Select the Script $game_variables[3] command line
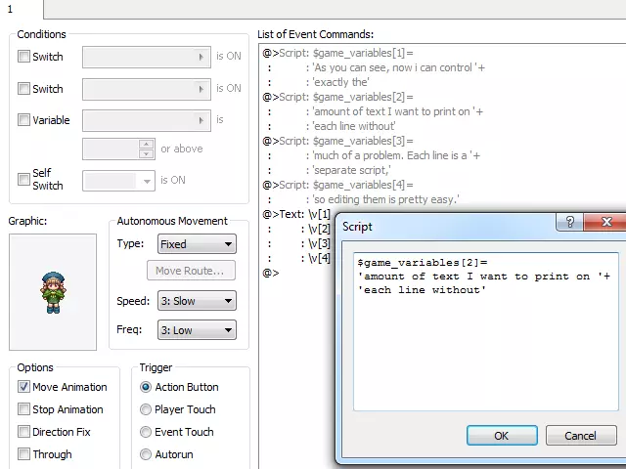The image size is (626, 469). coord(337,141)
